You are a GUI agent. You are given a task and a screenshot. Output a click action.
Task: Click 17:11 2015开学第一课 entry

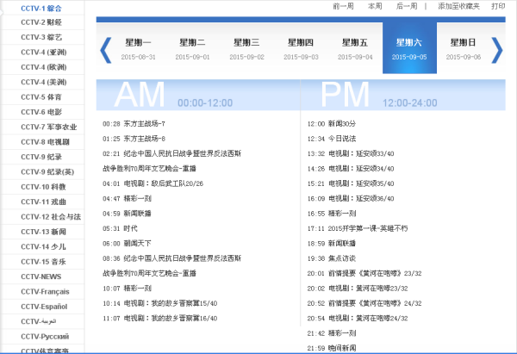coord(358,228)
